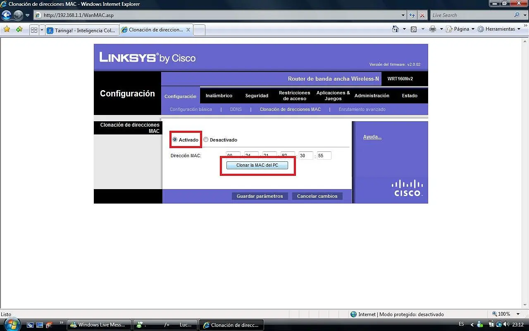Open the recent pages dropdown beside Forward

28,15
